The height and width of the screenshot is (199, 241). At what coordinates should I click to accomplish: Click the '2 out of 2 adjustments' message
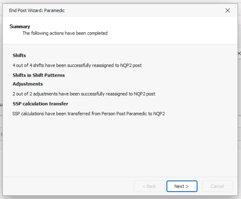pos(83,94)
